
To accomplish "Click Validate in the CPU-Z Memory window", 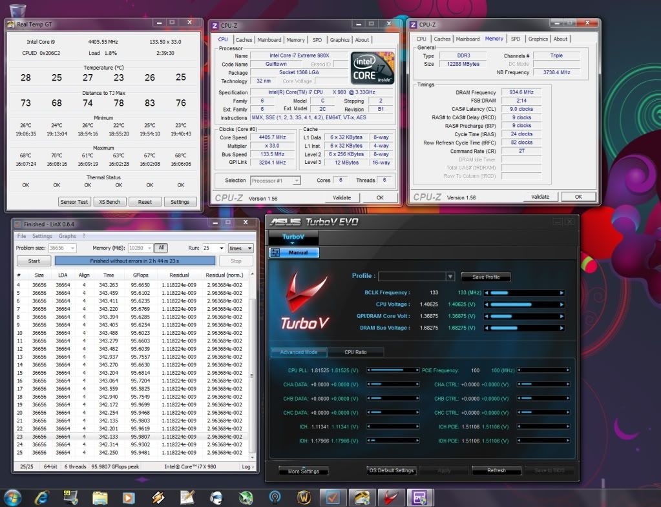I will [540, 197].
